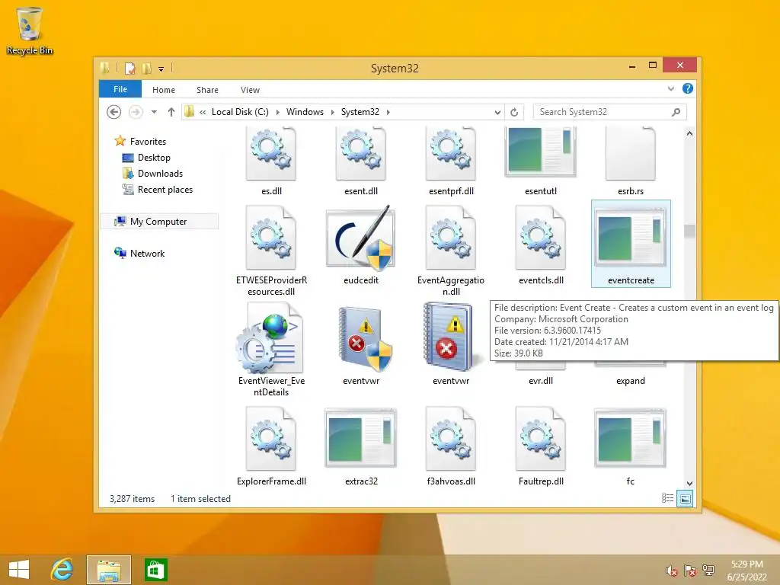Go back with the Back arrow button

click(114, 112)
